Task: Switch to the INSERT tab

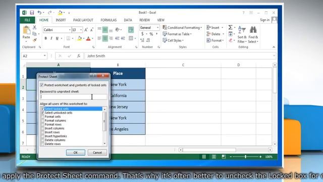Action: coord(61,20)
